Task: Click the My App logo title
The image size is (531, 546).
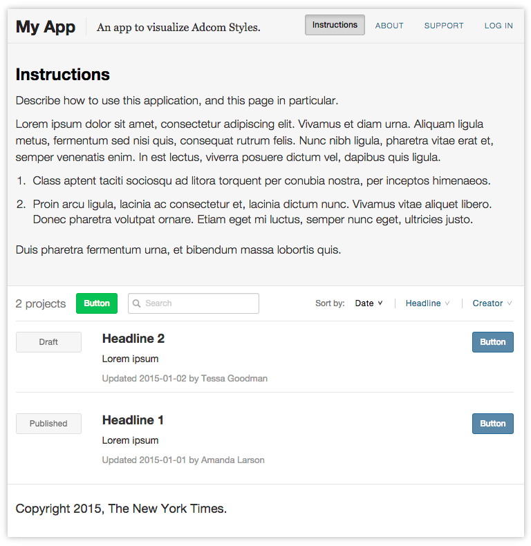Action: pos(46,27)
